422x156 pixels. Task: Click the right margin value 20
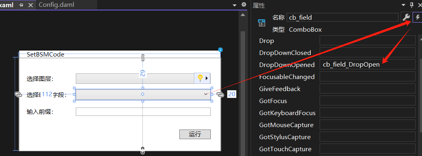(x=232, y=94)
